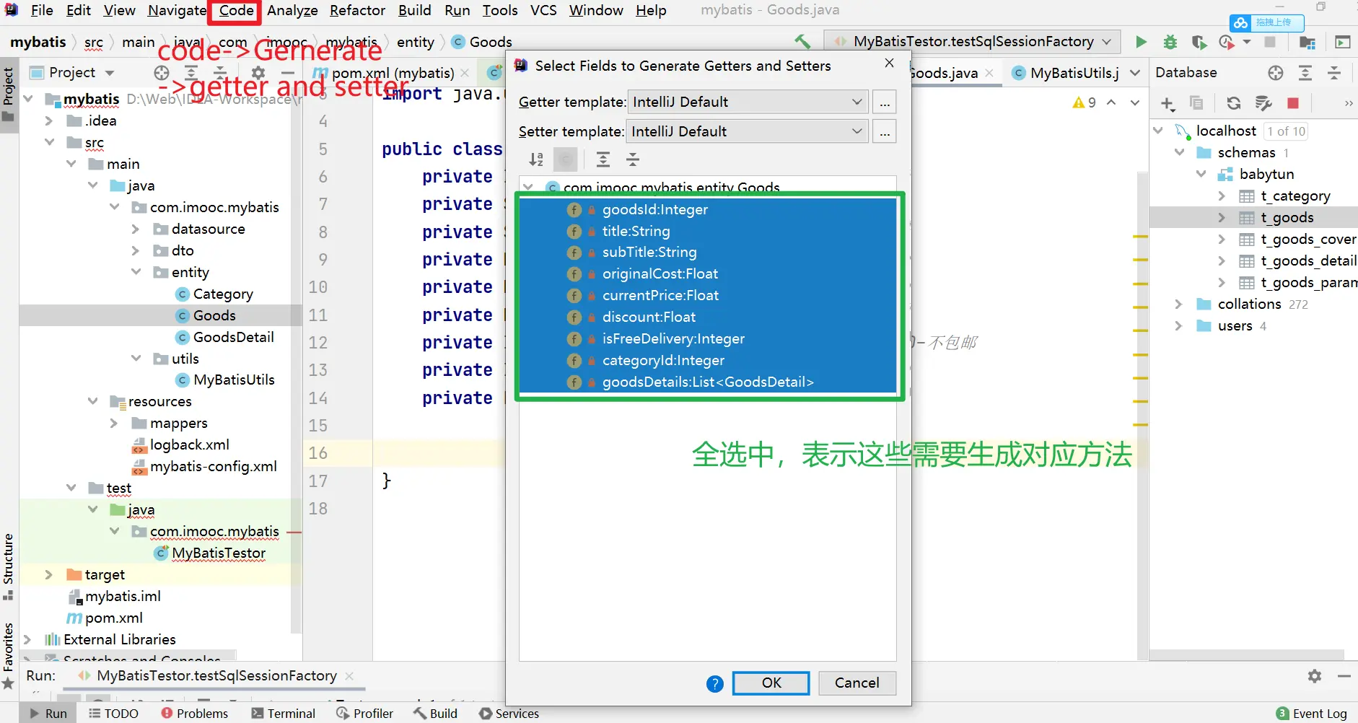Click the ellipsis button beside Getter template
The width and height of the screenshot is (1358, 723).
885,102
